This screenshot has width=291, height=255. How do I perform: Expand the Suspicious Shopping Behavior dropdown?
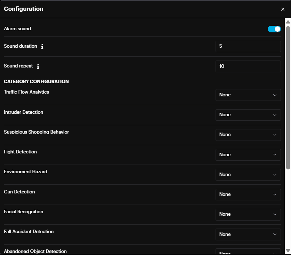[x=248, y=134]
